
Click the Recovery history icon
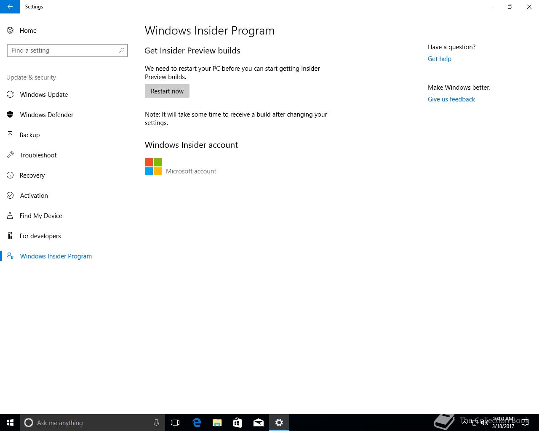pos(10,175)
